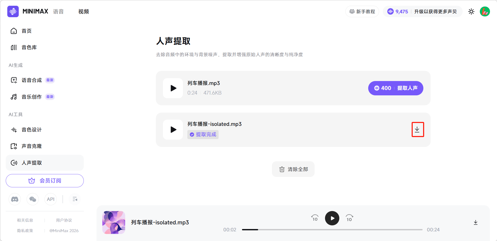Download the 列车播报-isolated.mp3 extracted file
The image size is (497, 241).
[417, 129]
